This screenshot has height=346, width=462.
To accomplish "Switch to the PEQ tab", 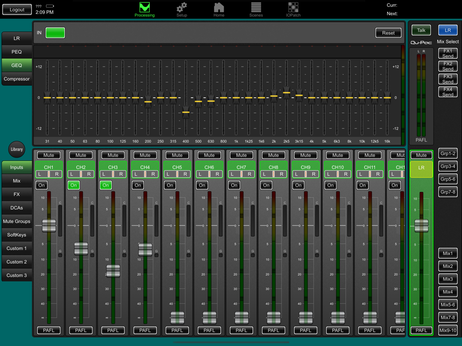I will point(17,52).
